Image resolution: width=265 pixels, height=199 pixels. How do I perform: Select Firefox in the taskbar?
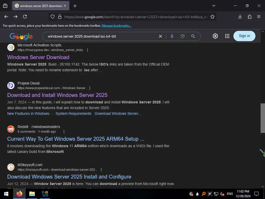(19, 194)
